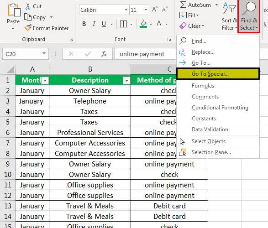This screenshot has width=268, height=228.
Task: Select column A header
Action: click(x=32, y=69)
